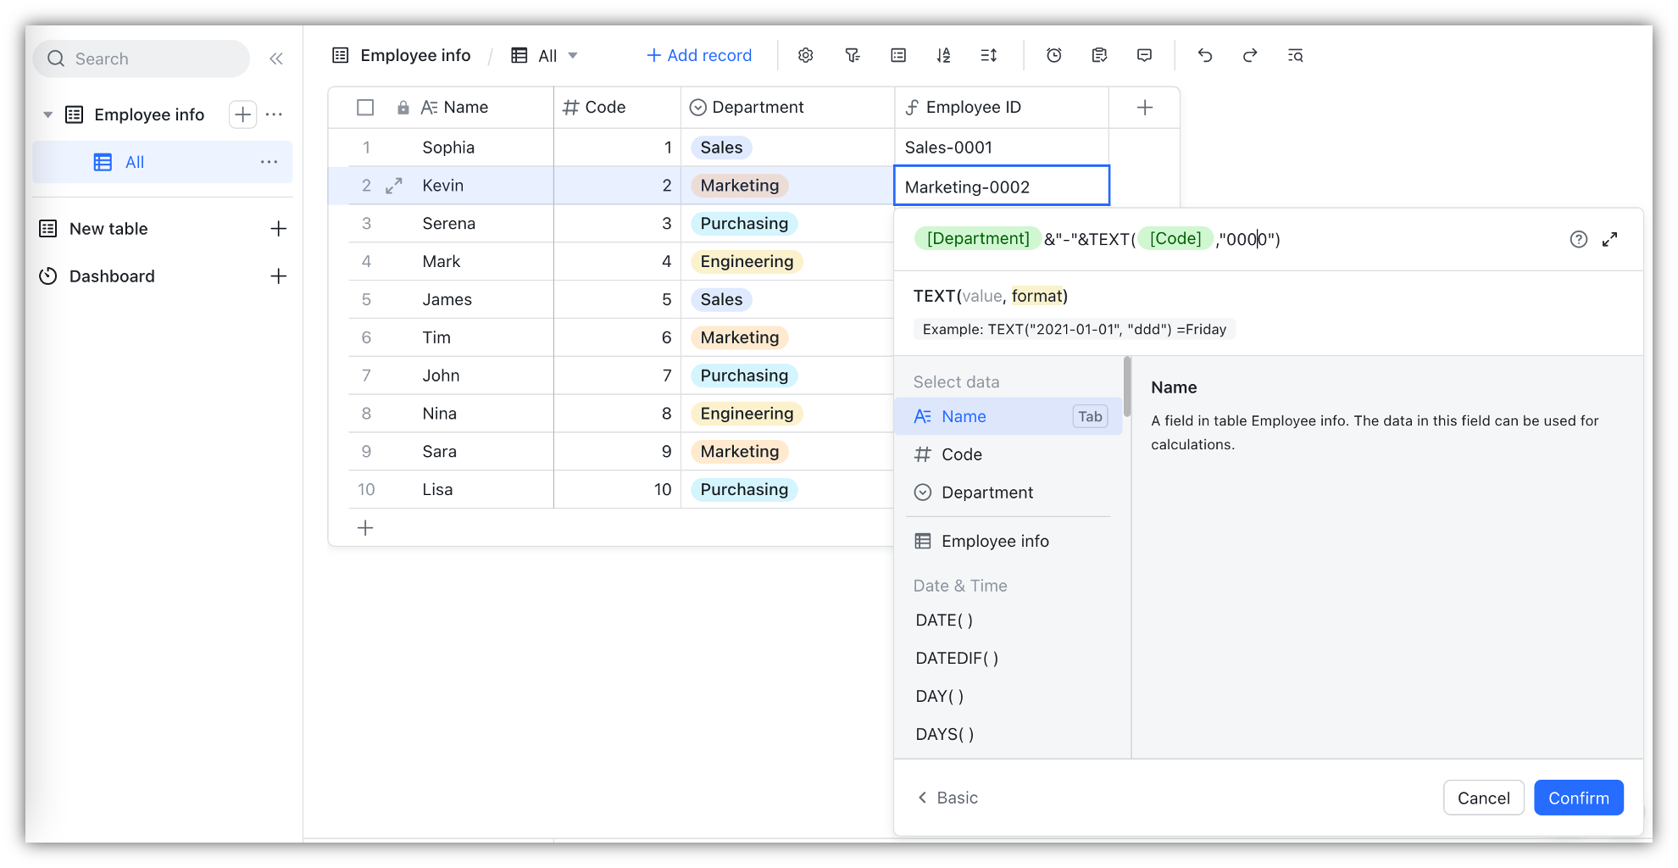Image resolution: width=1678 pixels, height=868 pixels.
Task: Select Name field in Select data list
Action: pos(1008,416)
